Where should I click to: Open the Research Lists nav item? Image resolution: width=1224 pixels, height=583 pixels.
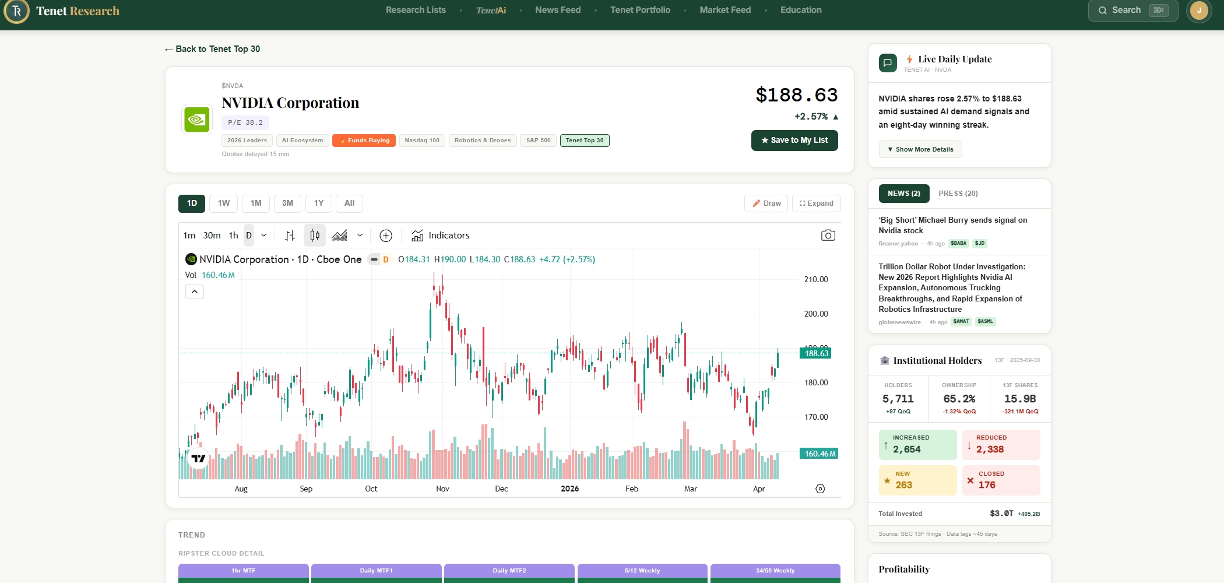click(416, 10)
